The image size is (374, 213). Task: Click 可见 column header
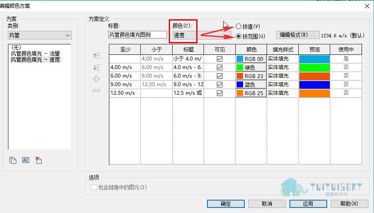click(220, 50)
